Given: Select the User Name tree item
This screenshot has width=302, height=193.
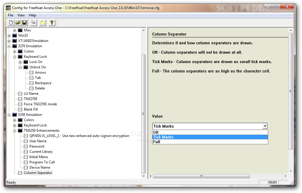Looking at the screenshot, I should tap(38, 141).
